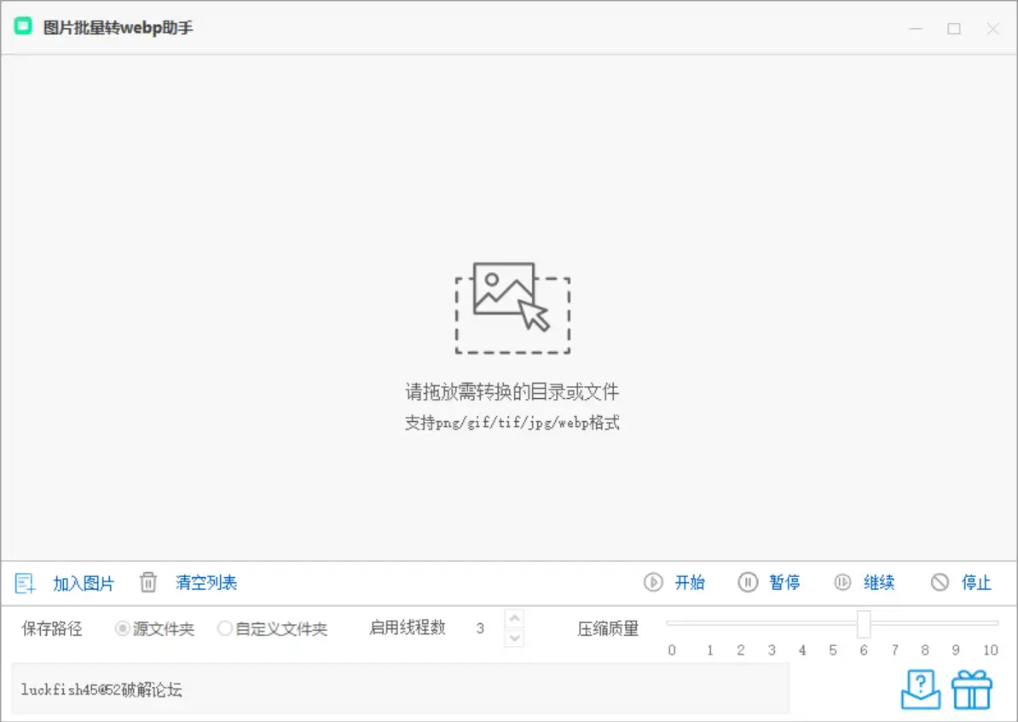Decrease thread count with down arrow
This screenshot has width=1018, height=722.
[x=513, y=638]
